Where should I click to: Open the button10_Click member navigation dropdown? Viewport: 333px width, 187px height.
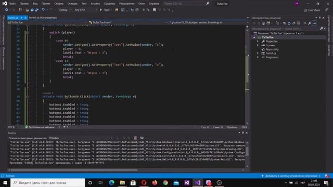[x=209, y=22]
